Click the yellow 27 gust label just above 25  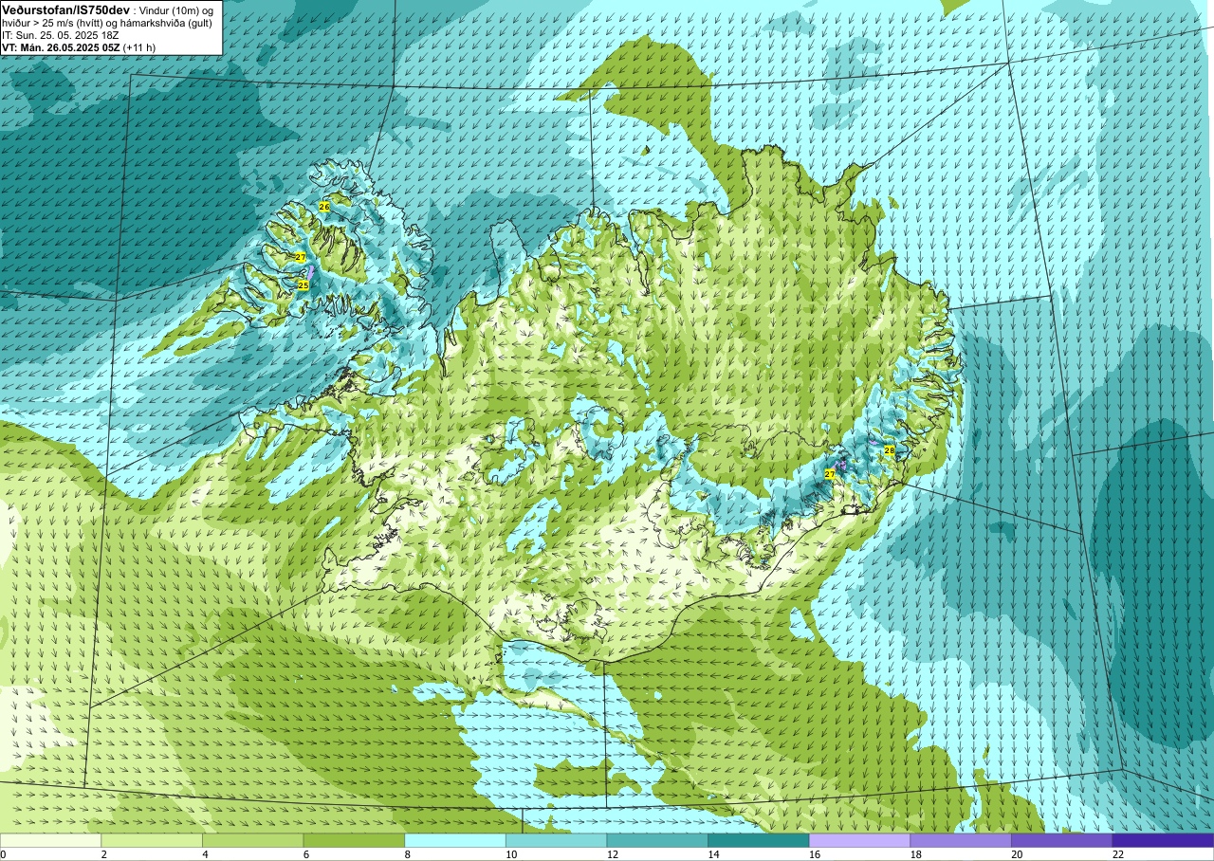point(301,258)
